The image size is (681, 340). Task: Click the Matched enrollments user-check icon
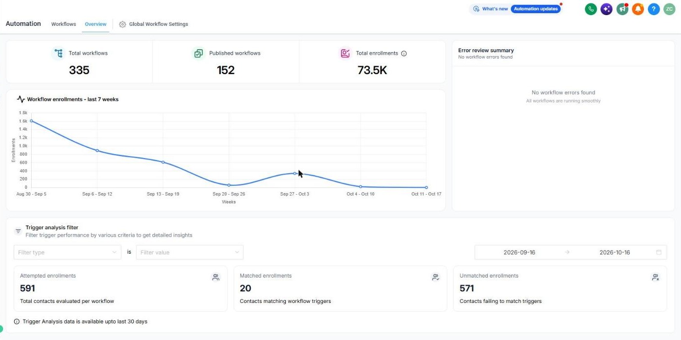coord(436,277)
